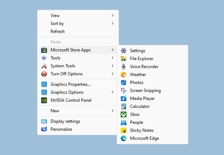The width and height of the screenshot is (224, 155).
Task: Open NVIDIA Control Panel entry
Action: tap(71, 100)
